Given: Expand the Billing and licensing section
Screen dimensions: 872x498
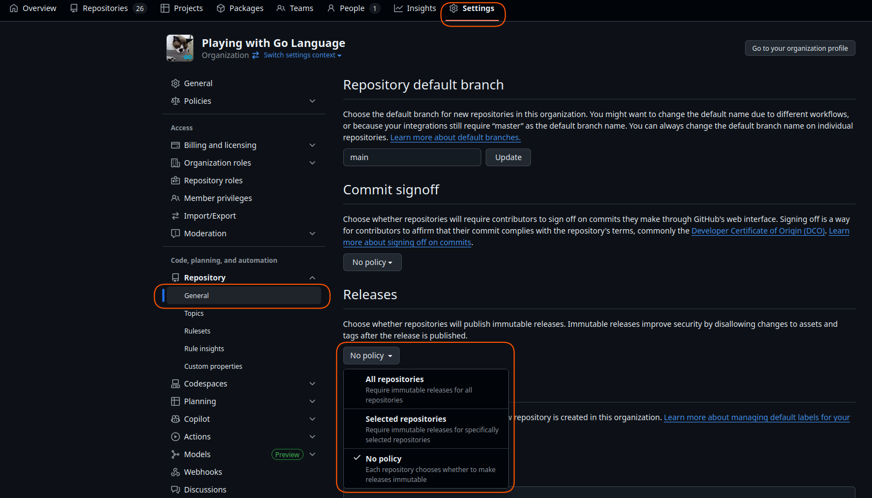Looking at the screenshot, I should point(312,145).
